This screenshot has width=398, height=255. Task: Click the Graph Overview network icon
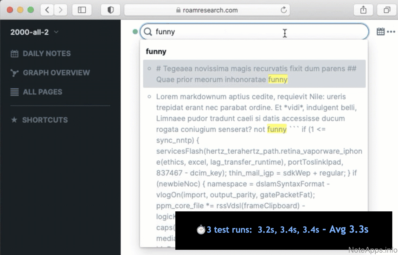[x=15, y=73]
